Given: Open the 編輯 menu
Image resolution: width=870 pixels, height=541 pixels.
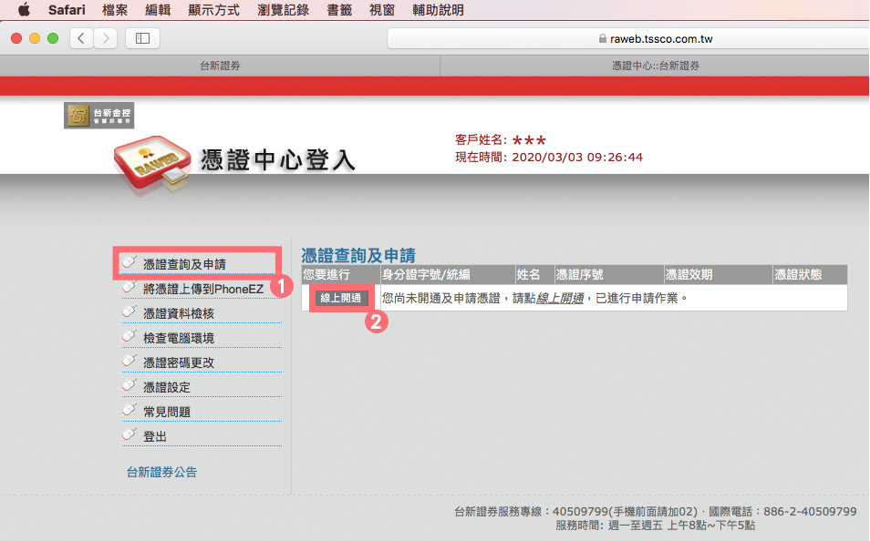Looking at the screenshot, I should [158, 10].
